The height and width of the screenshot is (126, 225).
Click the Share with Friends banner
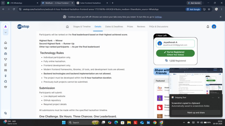click(x=161, y=71)
